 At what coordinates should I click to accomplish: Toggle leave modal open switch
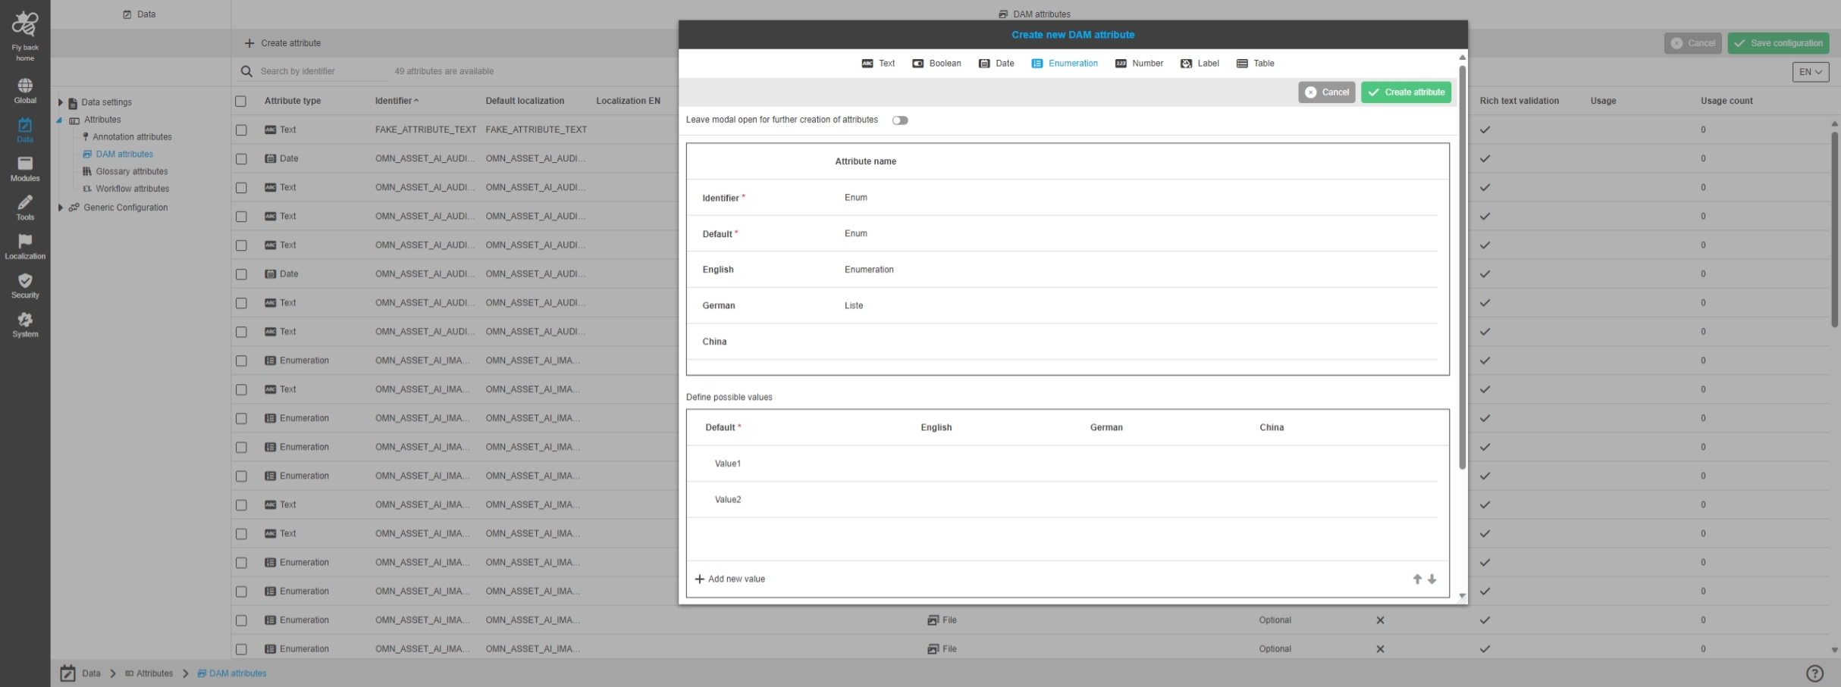tap(899, 120)
